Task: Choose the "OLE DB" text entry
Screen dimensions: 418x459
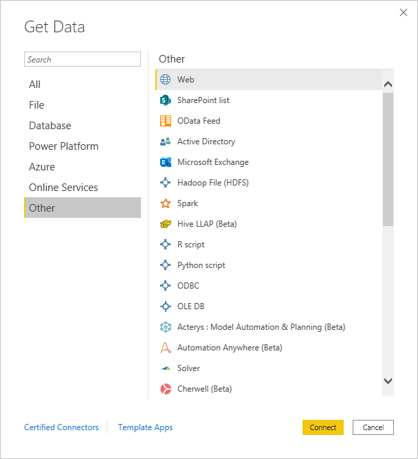Action: click(x=190, y=306)
